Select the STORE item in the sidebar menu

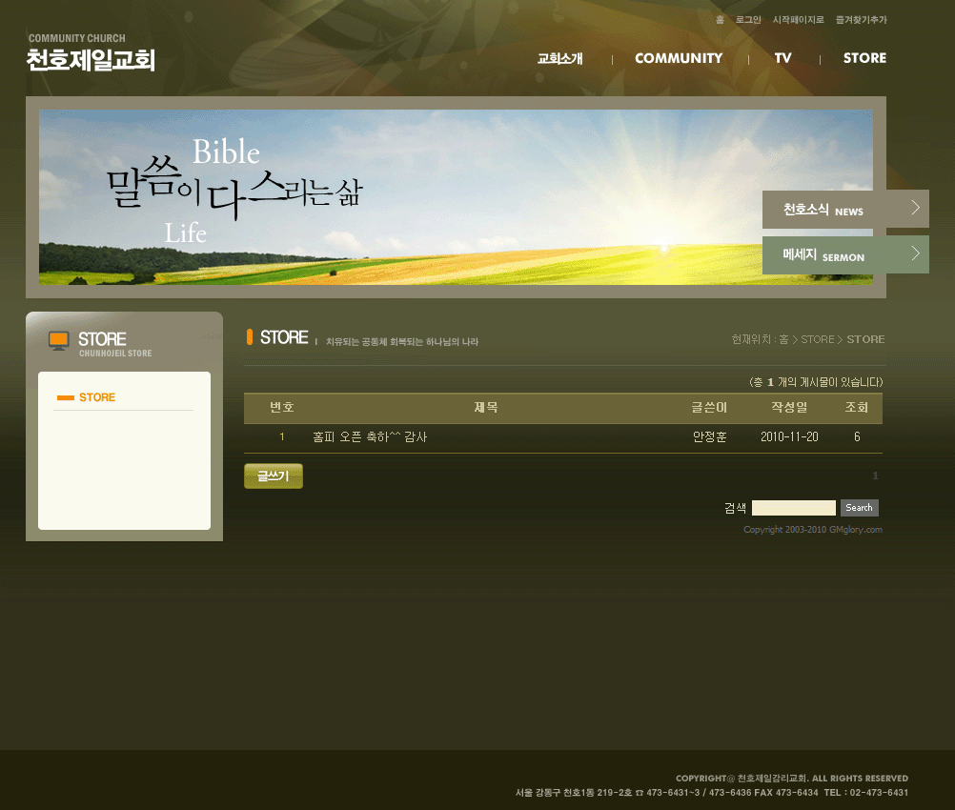[x=96, y=397]
